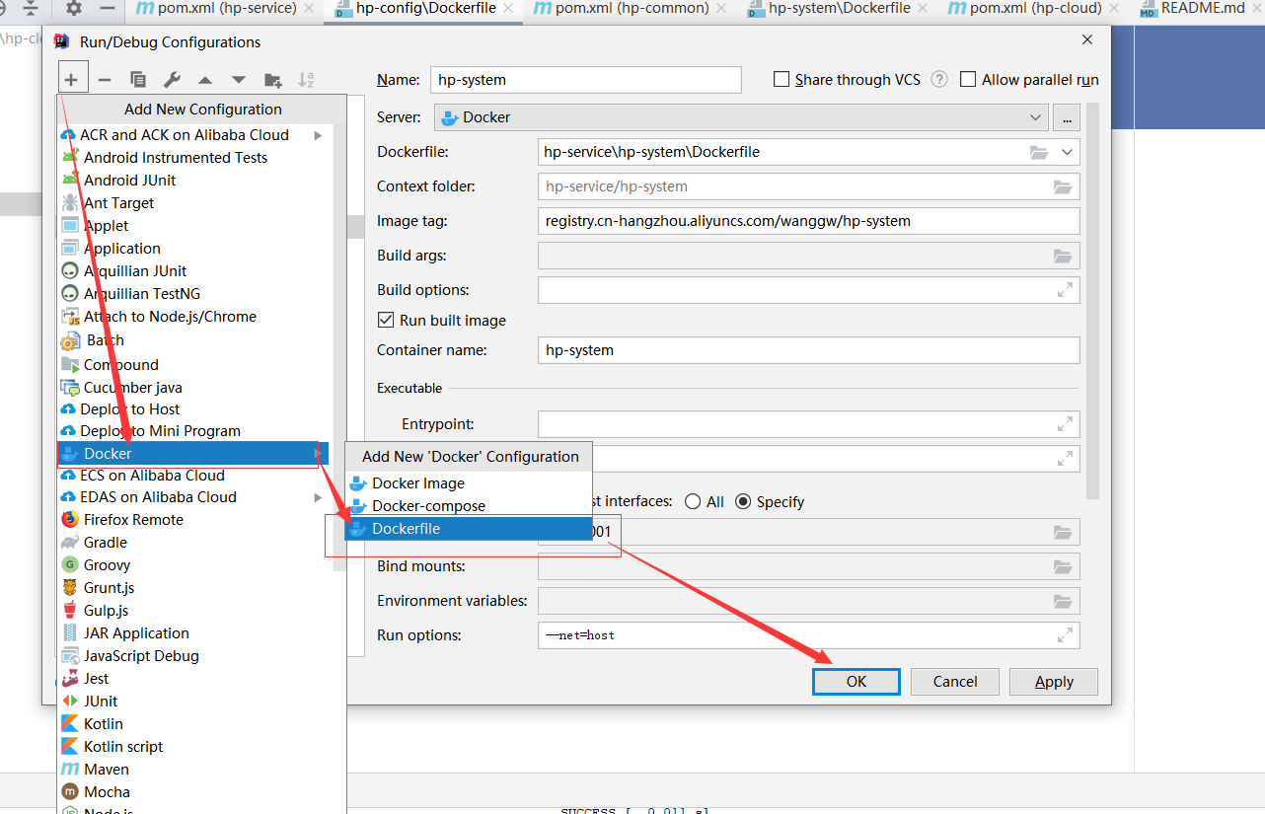
Task: Click the Name input field
Action: 585,80
